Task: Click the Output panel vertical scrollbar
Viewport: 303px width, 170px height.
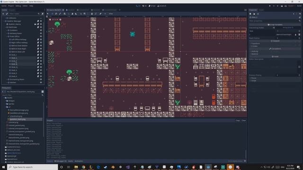Action: 246,154
